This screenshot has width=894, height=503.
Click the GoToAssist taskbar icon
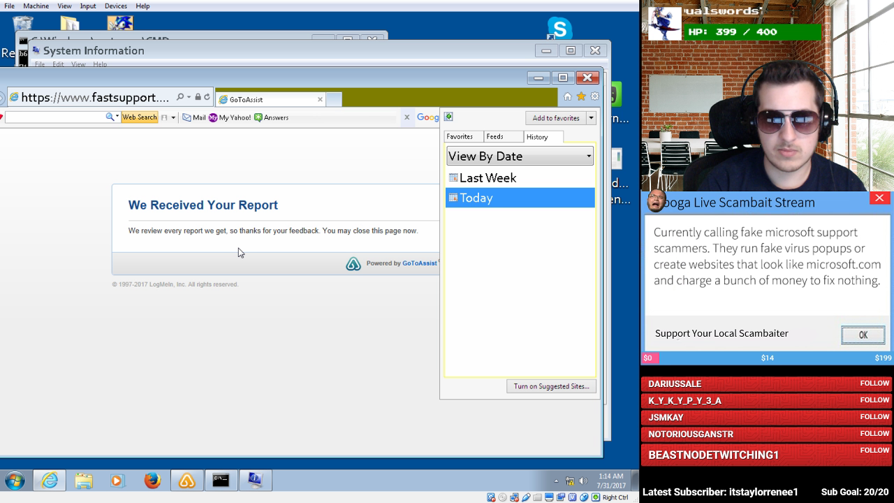[186, 481]
